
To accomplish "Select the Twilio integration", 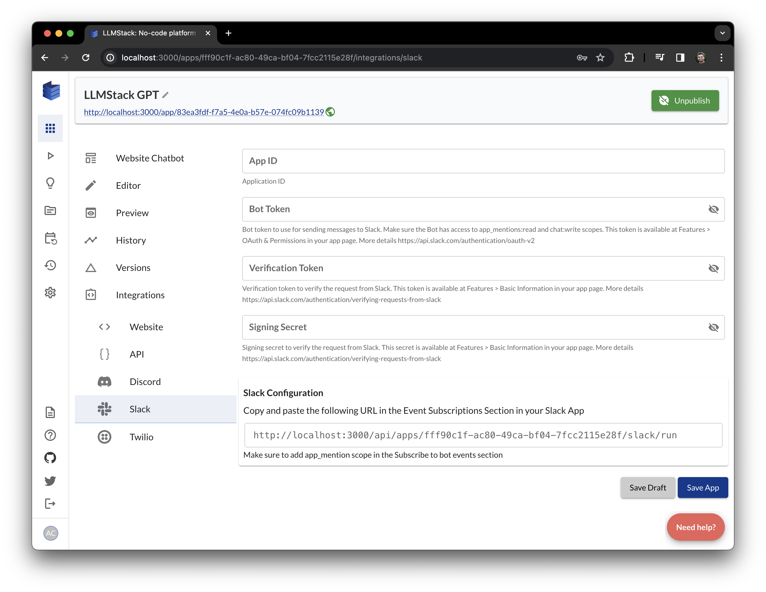I will [141, 437].
